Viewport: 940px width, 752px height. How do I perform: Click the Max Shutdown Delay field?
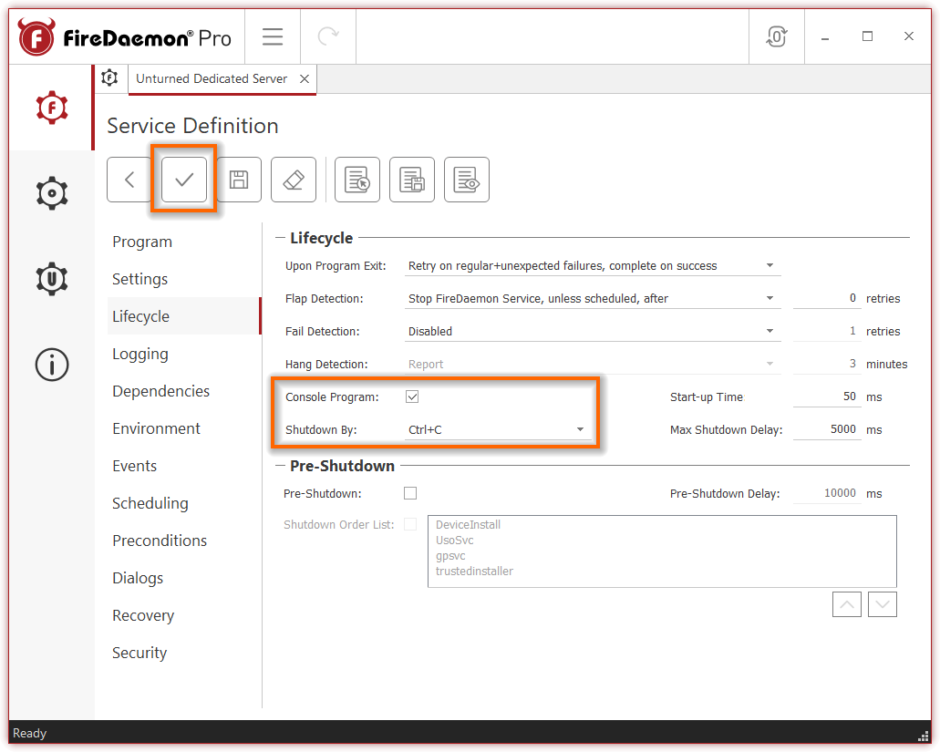click(827, 429)
